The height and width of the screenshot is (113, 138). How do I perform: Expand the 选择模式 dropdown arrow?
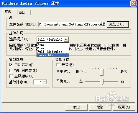click(66, 39)
